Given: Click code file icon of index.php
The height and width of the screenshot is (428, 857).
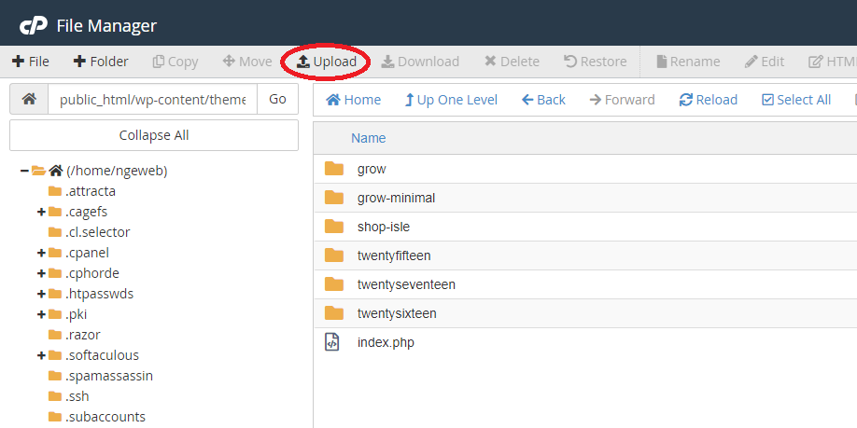Looking at the screenshot, I should [332, 342].
